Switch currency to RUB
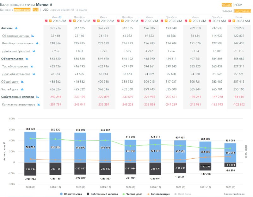The height and width of the screenshot is (197, 253). [35, 10]
